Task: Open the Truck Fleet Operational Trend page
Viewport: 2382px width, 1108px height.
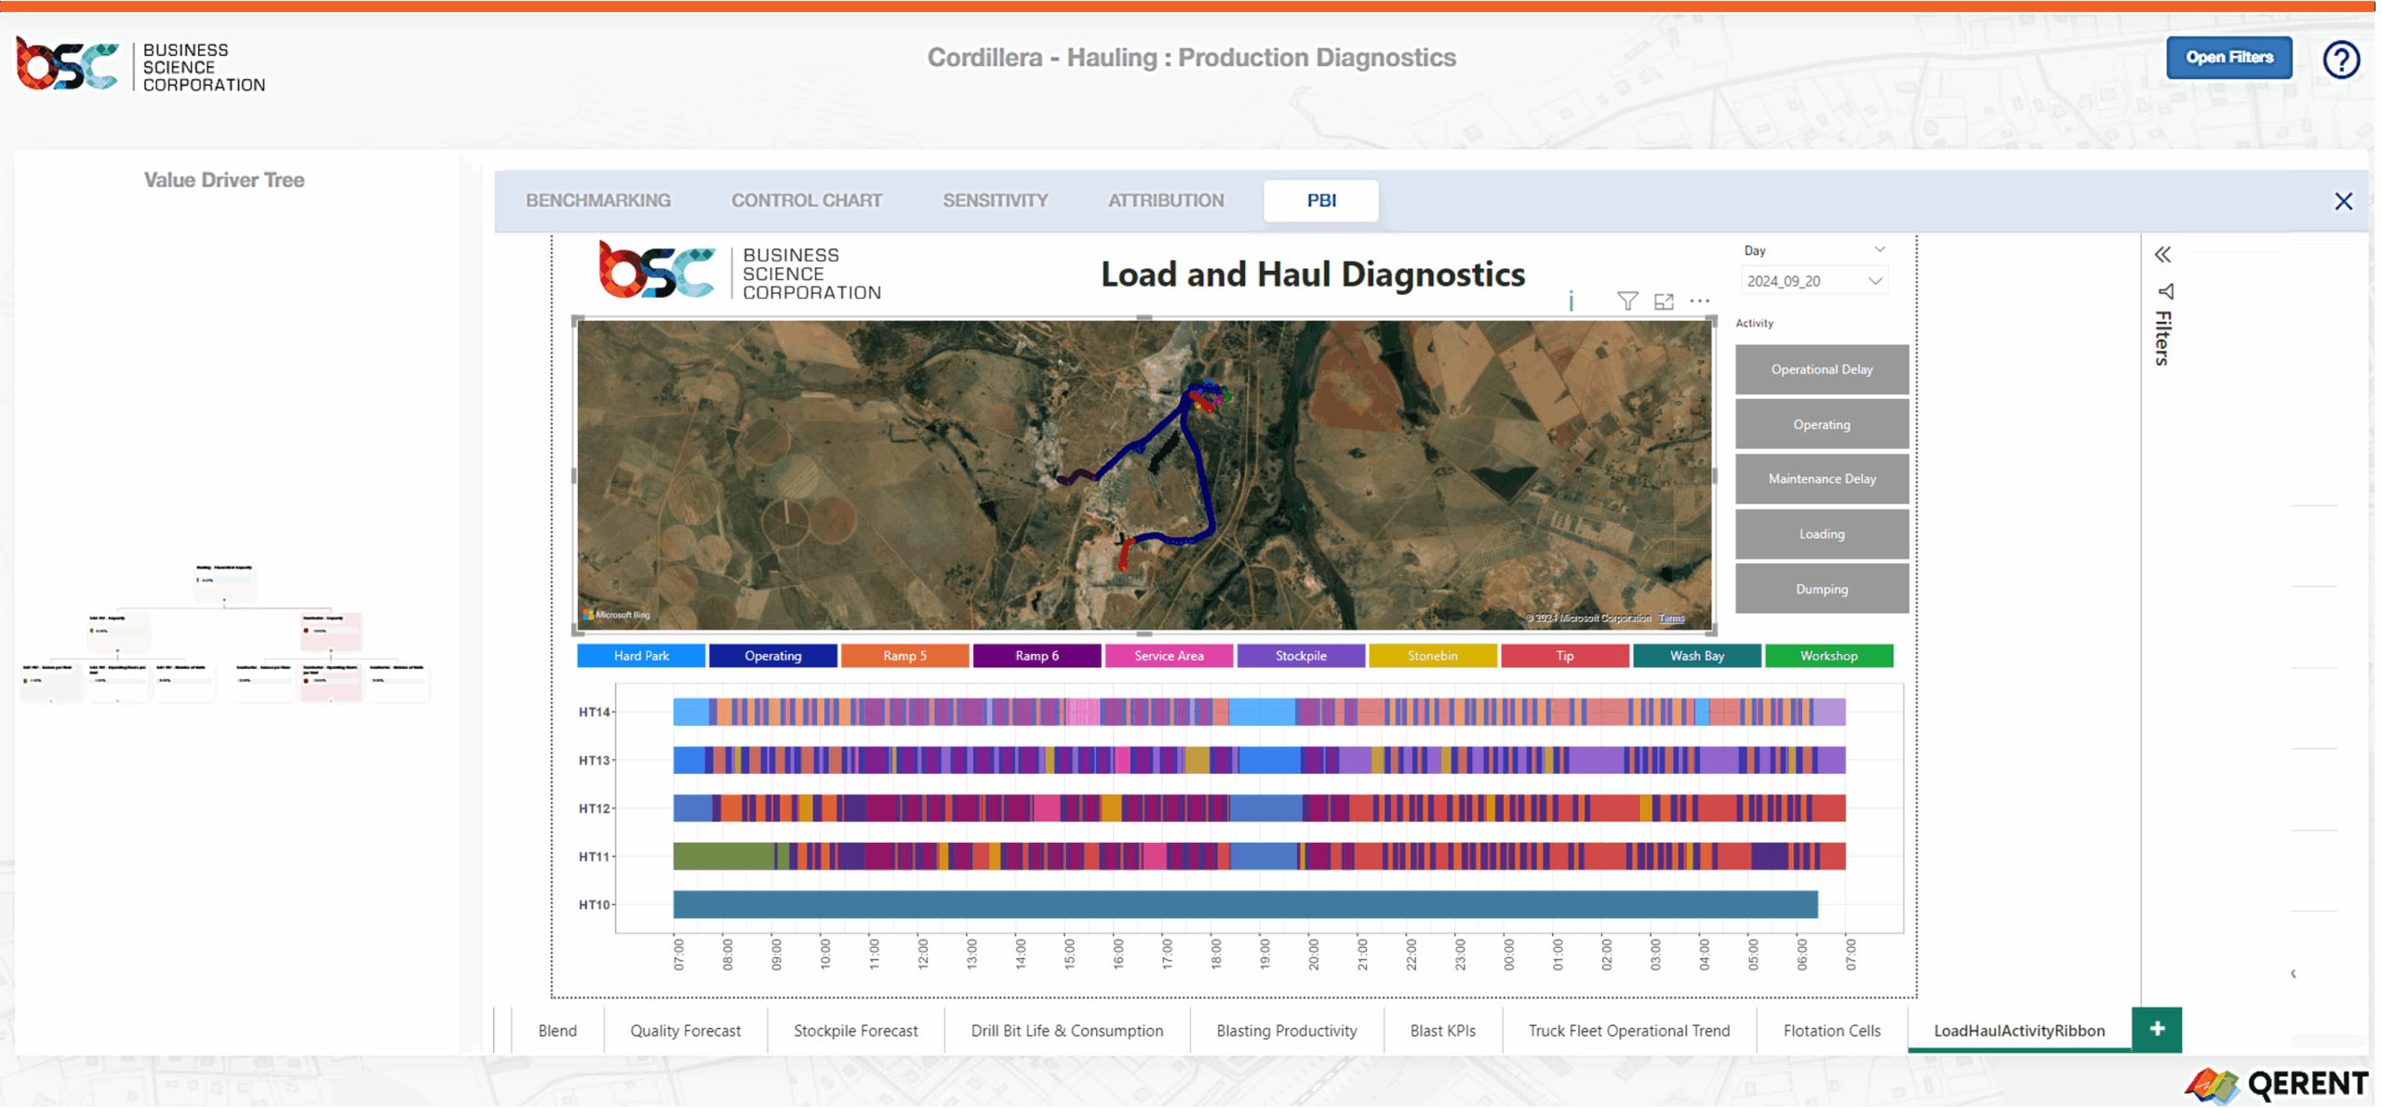Action: pos(1628,1030)
